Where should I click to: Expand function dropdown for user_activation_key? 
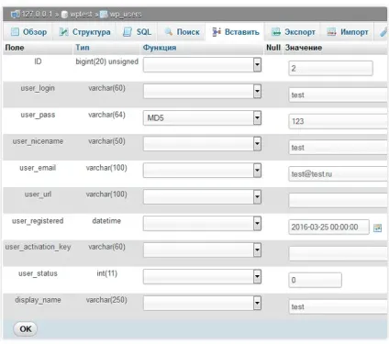point(202,250)
